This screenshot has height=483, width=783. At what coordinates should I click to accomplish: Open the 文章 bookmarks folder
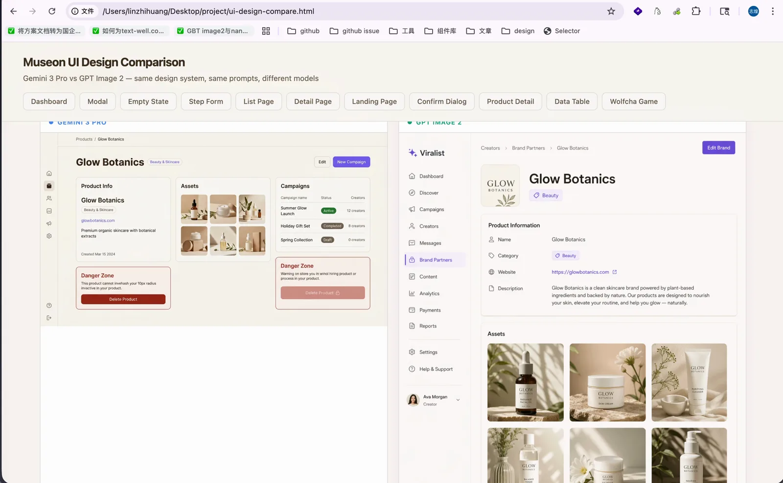[x=479, y=31]
